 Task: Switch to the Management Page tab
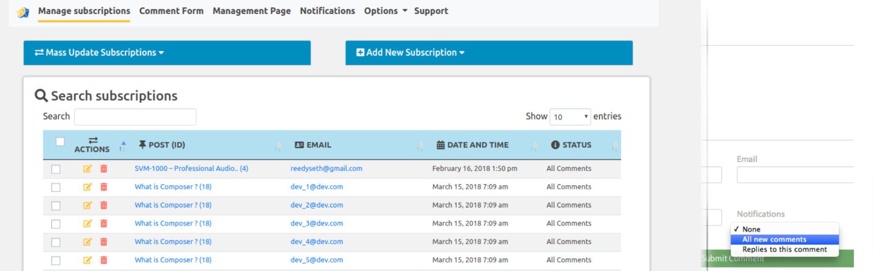[252, 11]
